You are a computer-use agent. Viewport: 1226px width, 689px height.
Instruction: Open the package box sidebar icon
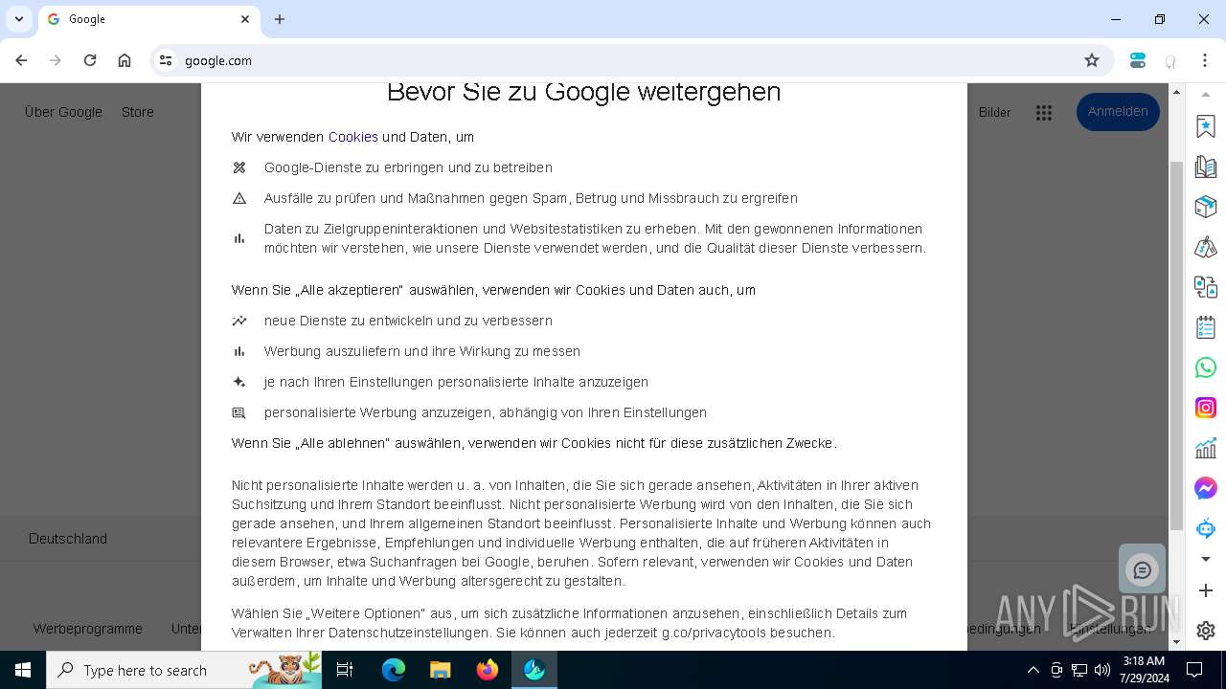(1206, 207)
